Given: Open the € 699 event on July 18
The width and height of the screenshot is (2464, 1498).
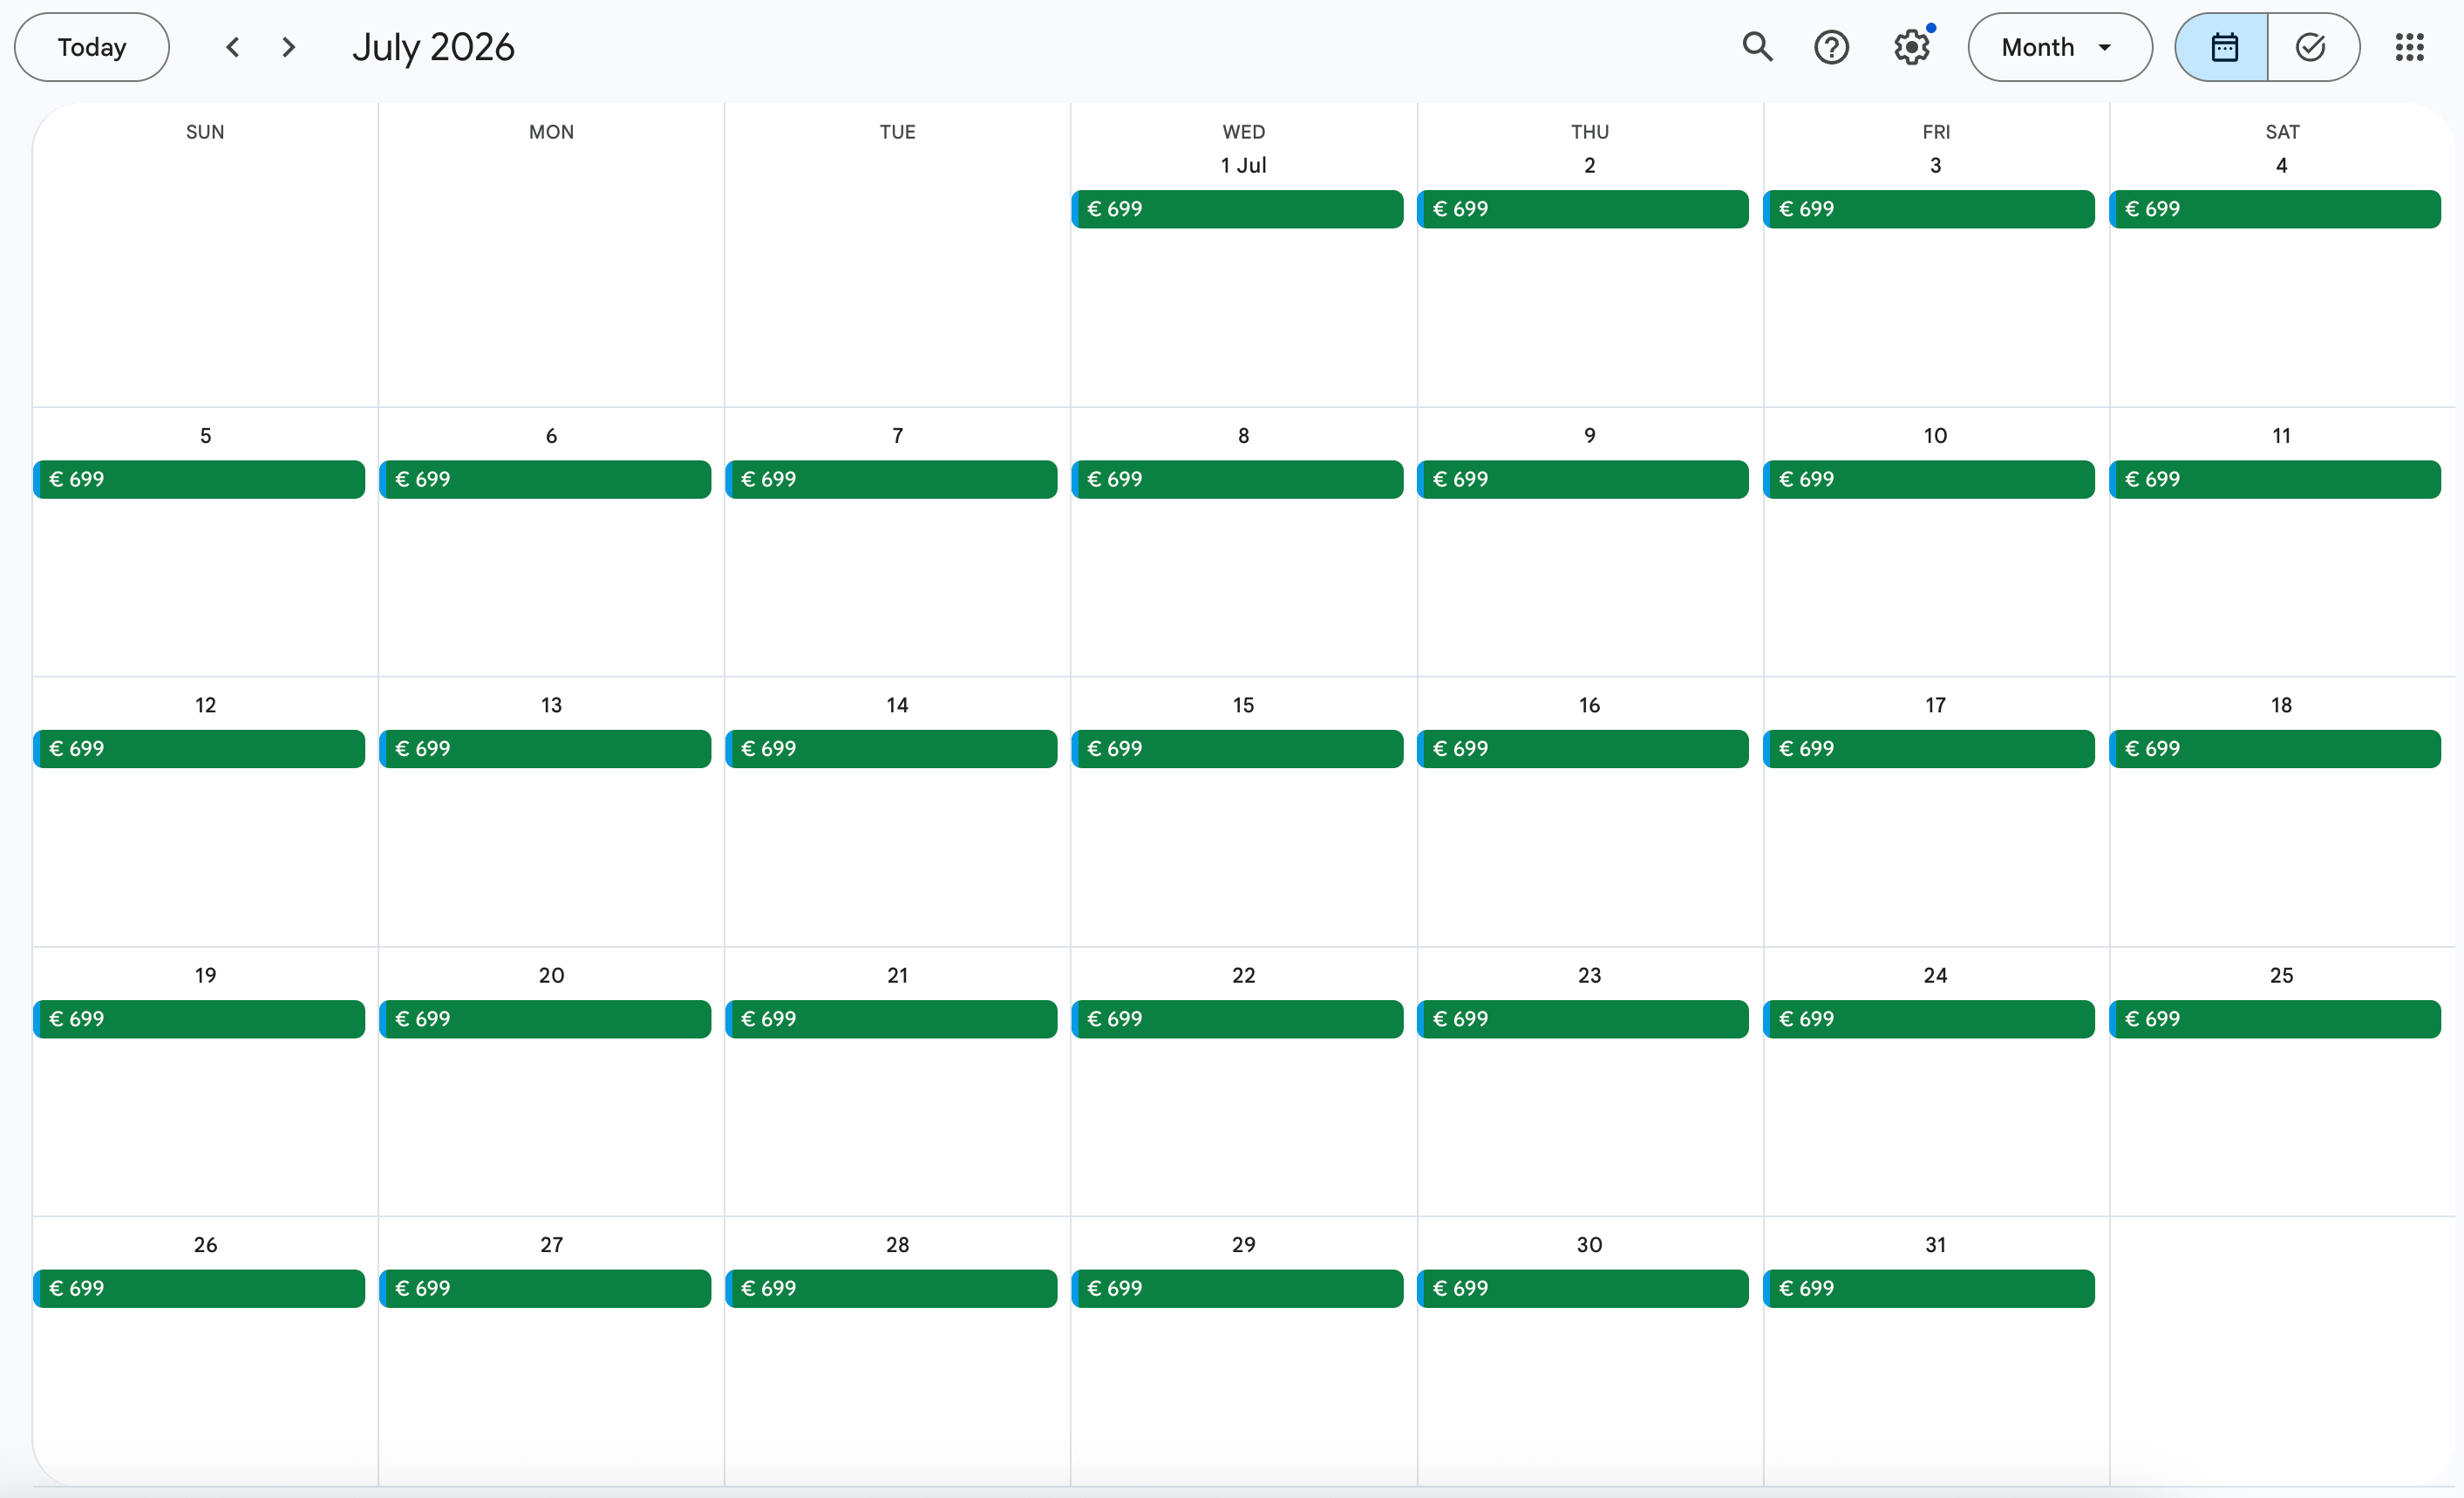Looking at the screenshot, I should [2275, 749].
